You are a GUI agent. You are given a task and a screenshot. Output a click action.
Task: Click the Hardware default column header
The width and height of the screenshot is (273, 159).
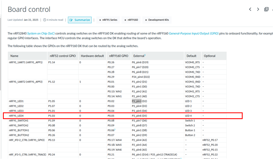(x=92, y=56)
